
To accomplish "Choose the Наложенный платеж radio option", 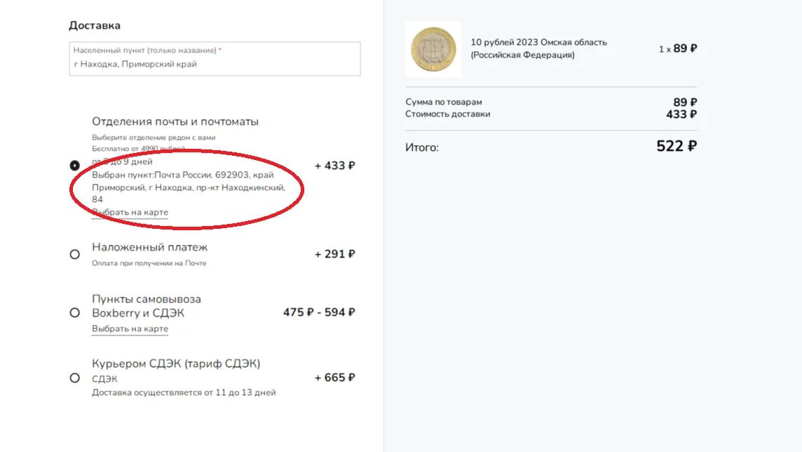I will (x=75, y=254).
